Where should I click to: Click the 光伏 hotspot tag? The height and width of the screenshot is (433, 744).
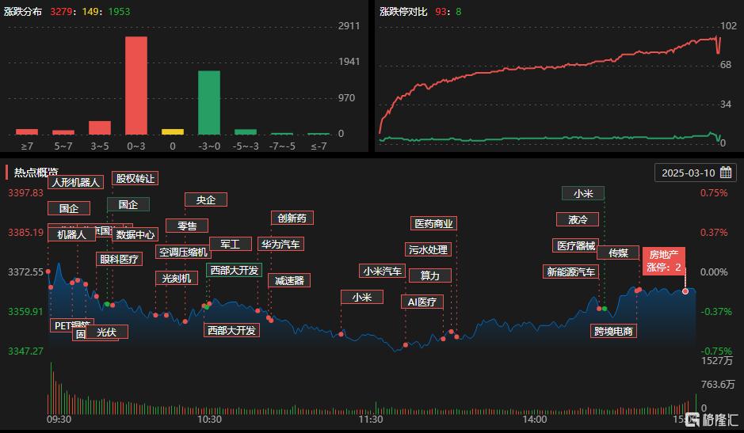click(x=107, y=332)
